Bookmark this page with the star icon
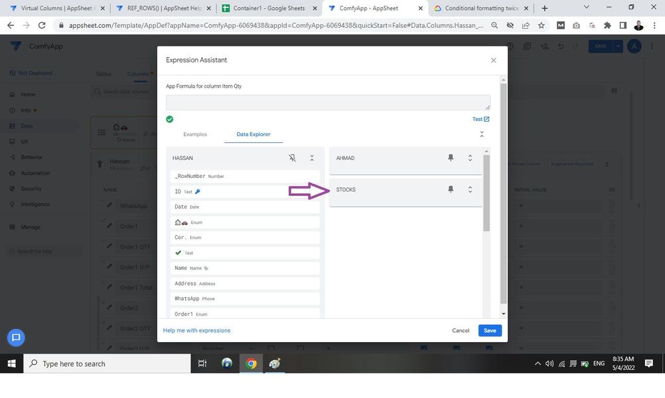This screenshot has width=665, height=398. tap(541, 25)
